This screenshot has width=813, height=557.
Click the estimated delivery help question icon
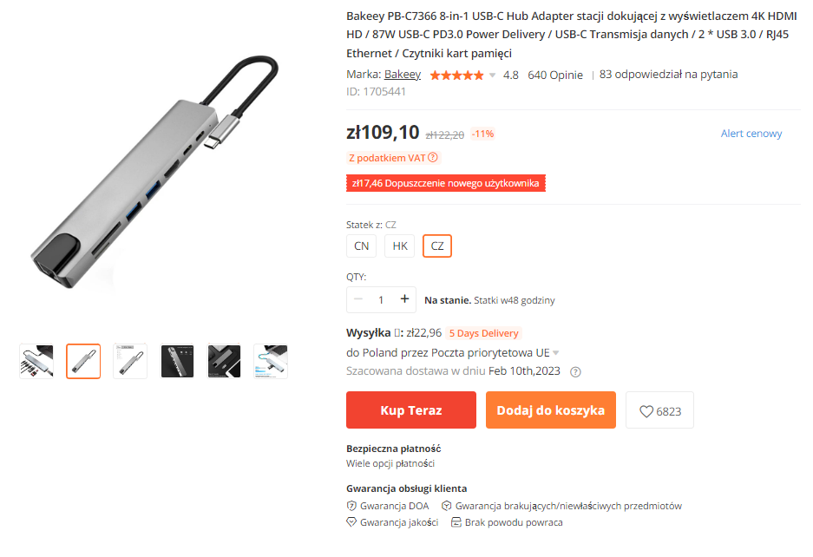tap(575, 372)
